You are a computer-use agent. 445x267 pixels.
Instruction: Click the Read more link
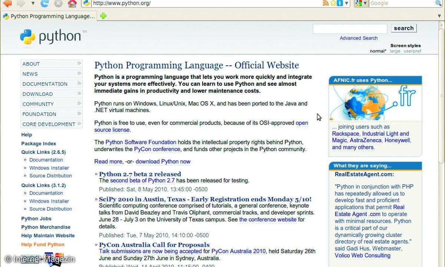point(108,161)
